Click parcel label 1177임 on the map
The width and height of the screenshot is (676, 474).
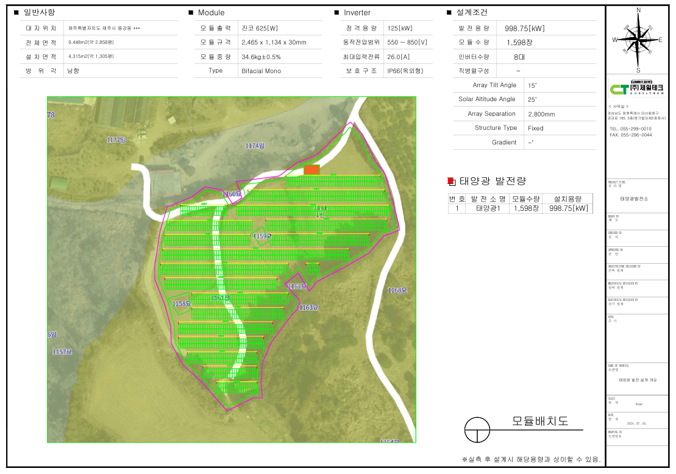(x=116, y=140)
